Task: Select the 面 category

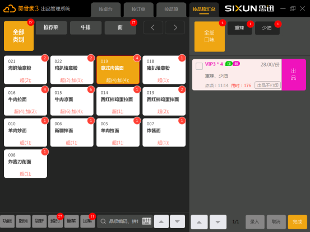Action: 120,27
